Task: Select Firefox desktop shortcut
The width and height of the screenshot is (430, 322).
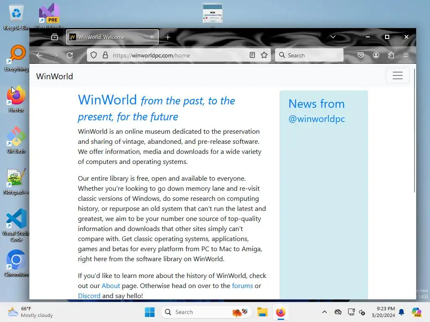Action: pos(16,99)
